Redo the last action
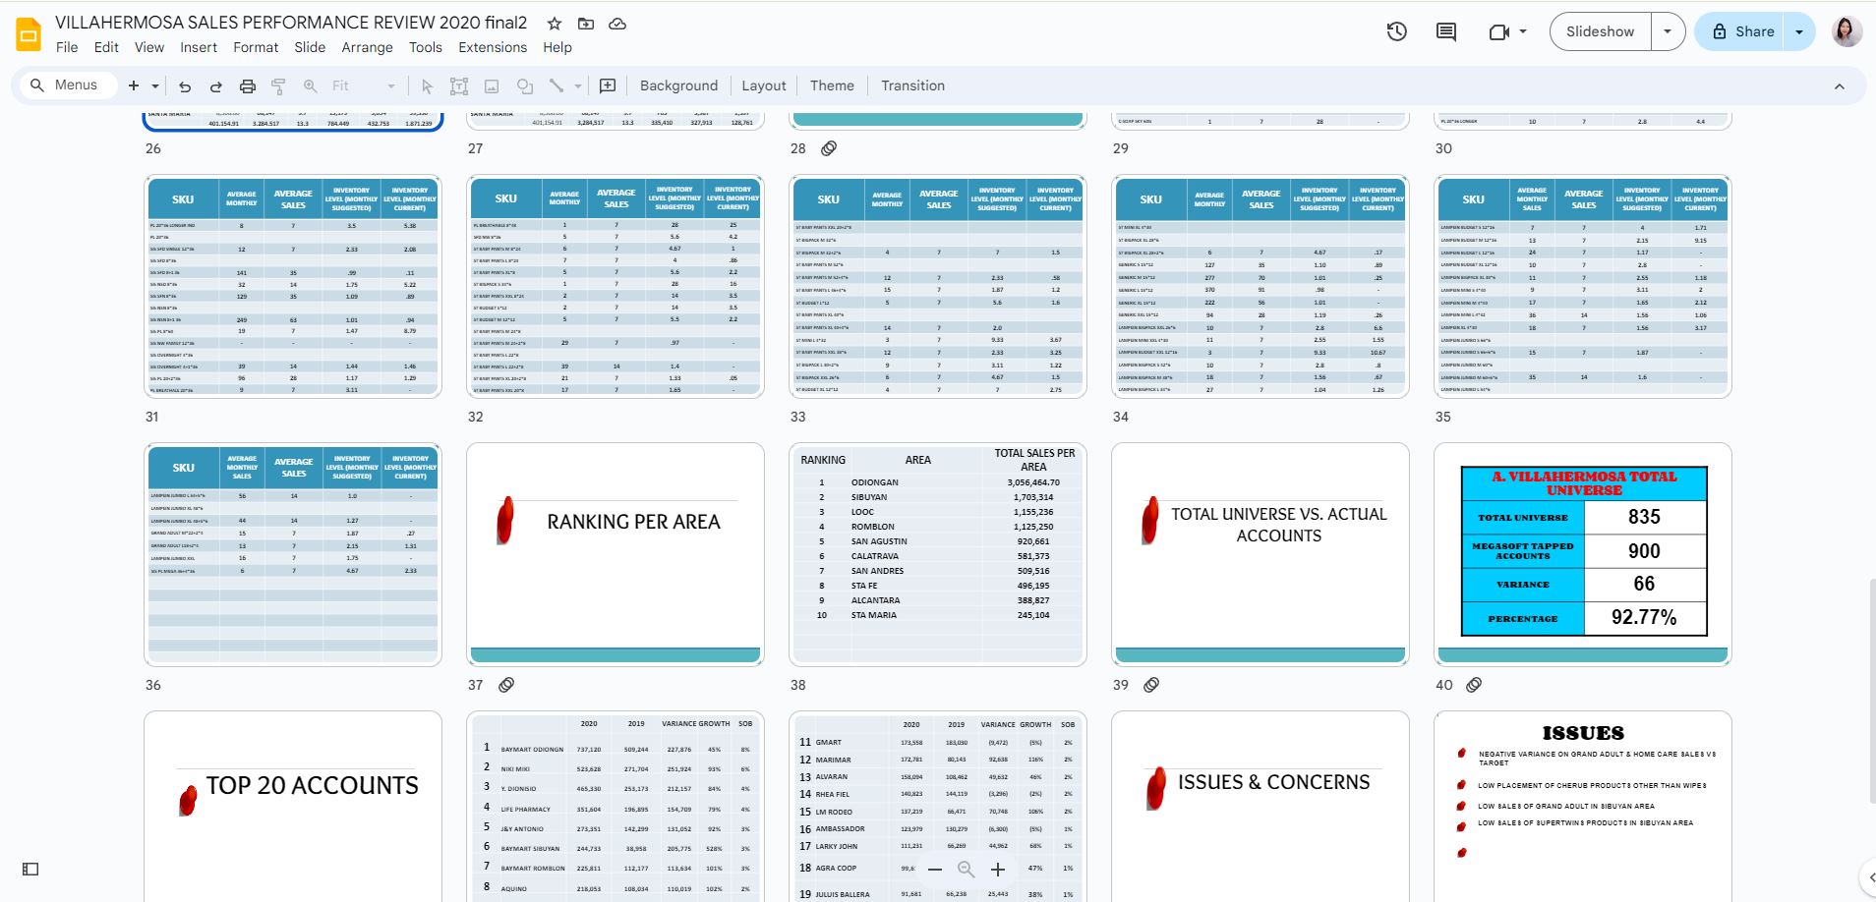Screen dimensions: 1876x902 click(215, 86)
